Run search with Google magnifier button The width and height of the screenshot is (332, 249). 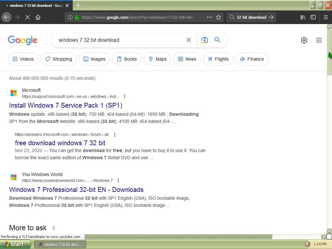pos(217,40)
